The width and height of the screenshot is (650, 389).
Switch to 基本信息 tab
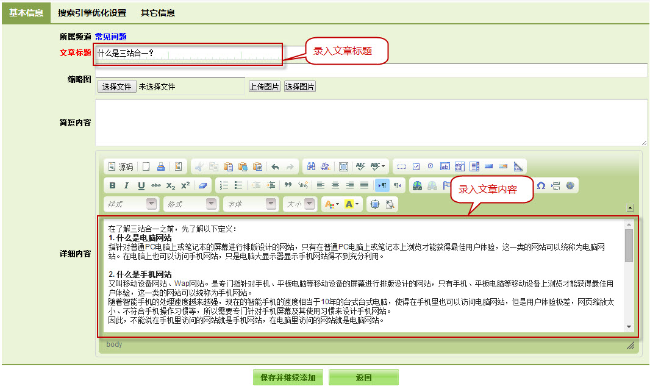(x=26, y=13)
